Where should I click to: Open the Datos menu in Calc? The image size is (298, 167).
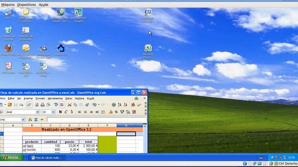click(68, 98)
